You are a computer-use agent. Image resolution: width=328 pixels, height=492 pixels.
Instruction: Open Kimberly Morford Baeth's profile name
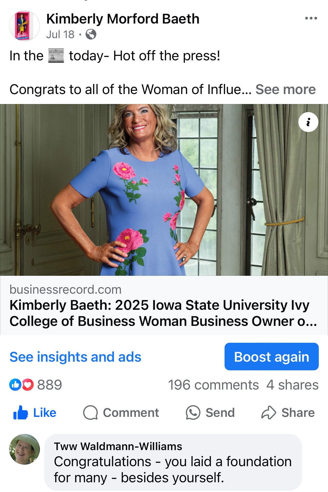[x=123, y=19]
